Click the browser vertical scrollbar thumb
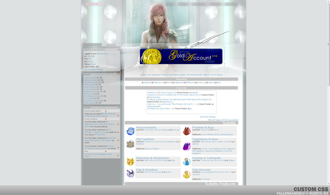The width and height of the screenshot is (330, 195). (328, 44)
